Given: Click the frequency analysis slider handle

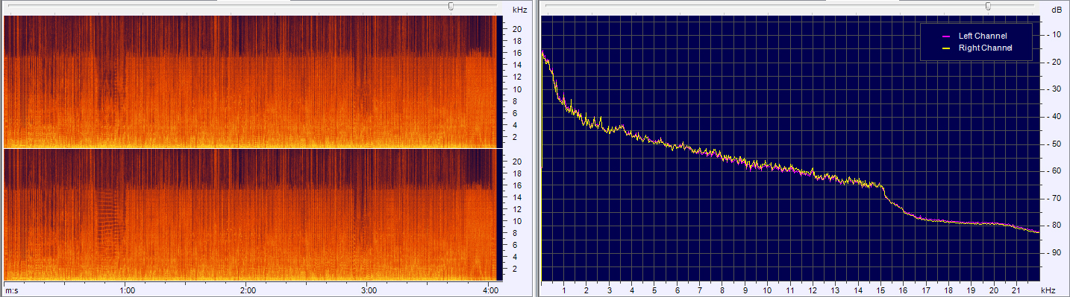Looking at the screenshot, I should [988, 6].
